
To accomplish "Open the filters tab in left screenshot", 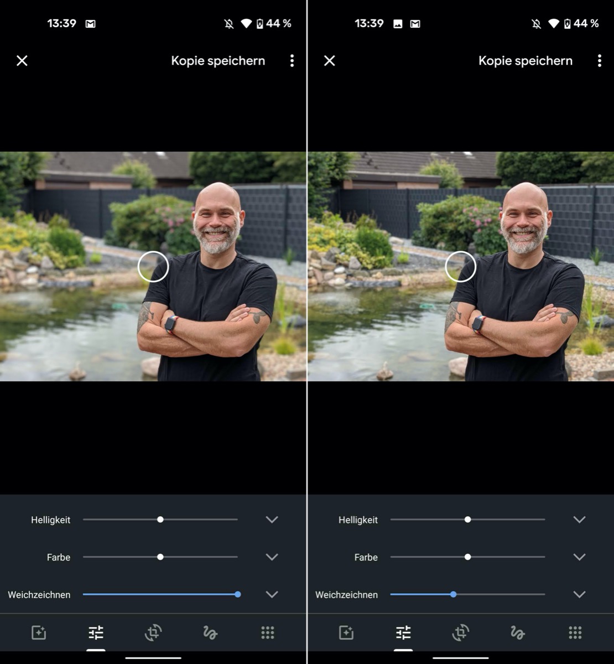I will 39,632.
